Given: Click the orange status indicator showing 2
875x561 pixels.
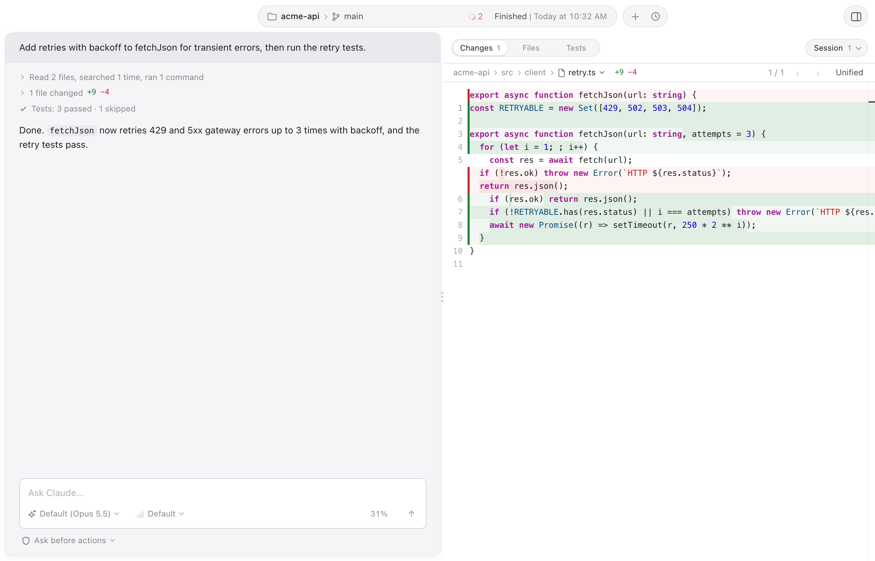Looking at the screenshot, I should (x=476, y=17).
